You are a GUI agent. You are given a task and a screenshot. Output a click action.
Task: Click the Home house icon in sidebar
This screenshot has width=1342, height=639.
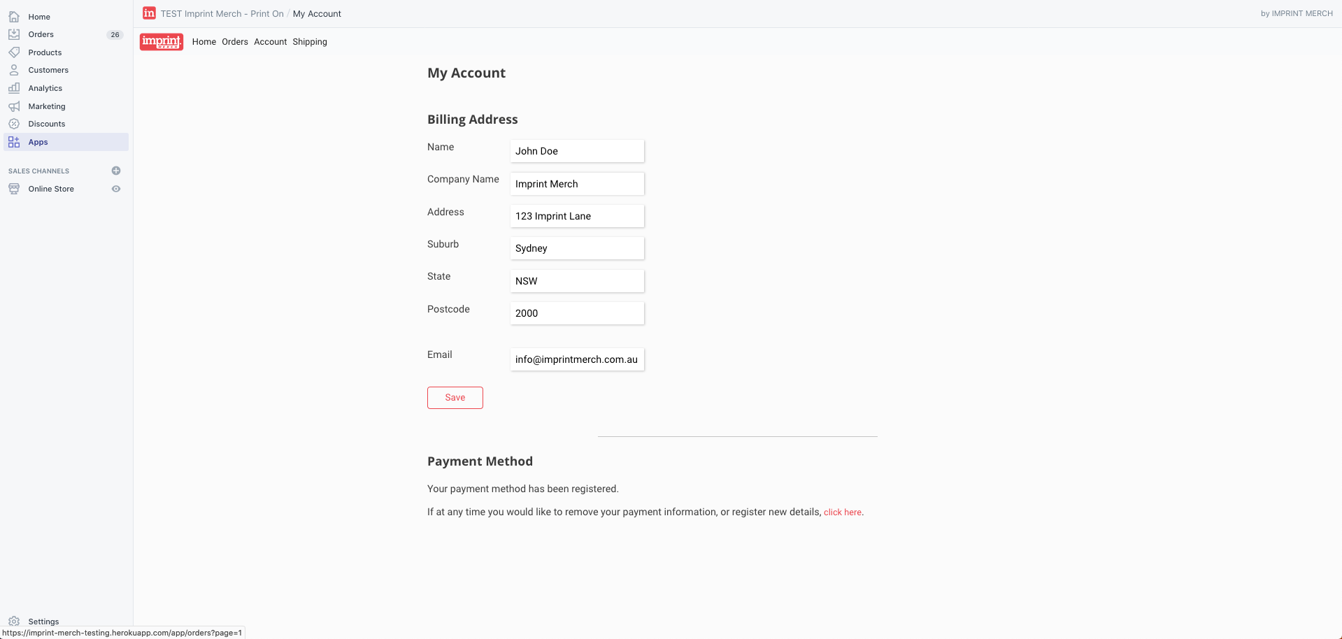tap(14, 17)
